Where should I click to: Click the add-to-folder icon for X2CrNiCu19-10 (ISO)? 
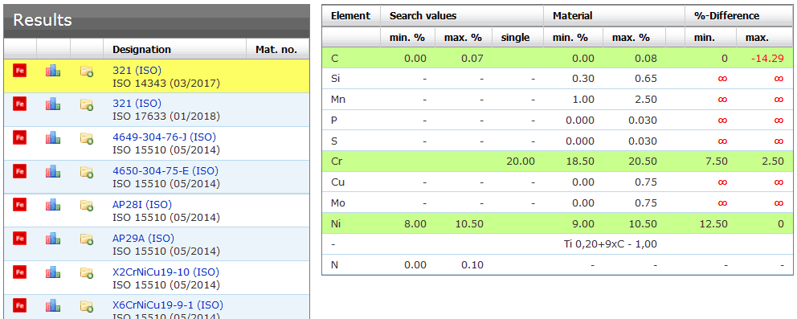coord(87,272)
